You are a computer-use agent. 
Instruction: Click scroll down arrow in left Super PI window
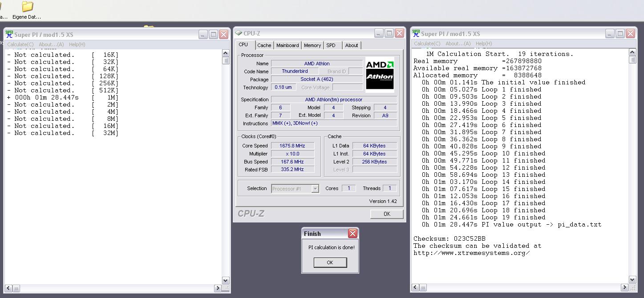point(225,281)
